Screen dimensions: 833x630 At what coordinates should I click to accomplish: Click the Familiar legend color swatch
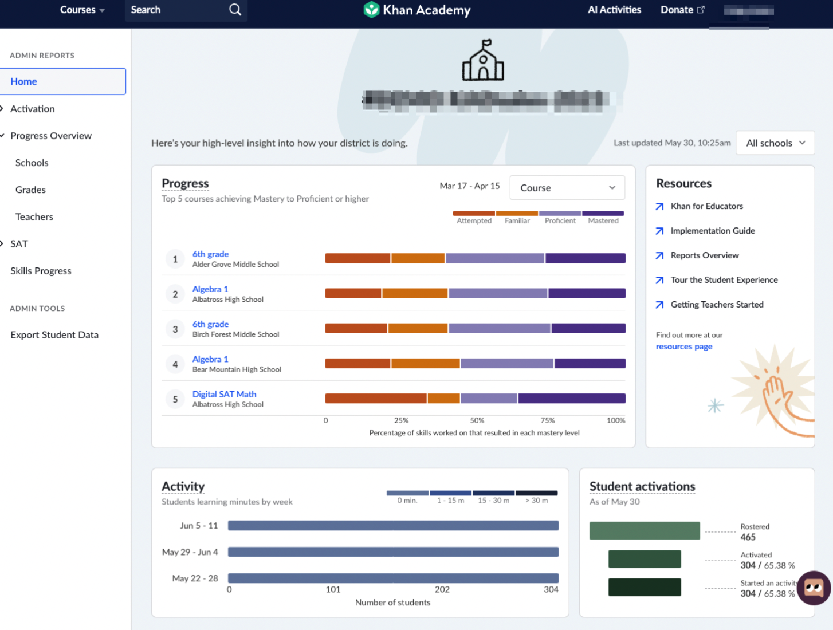tap(517, 213)
